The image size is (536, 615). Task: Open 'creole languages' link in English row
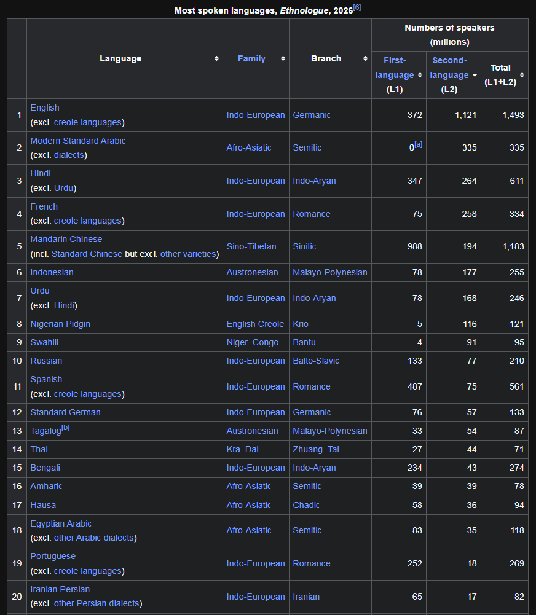point(88,122)
